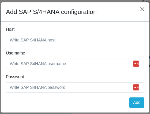Click the blank header area beside the title

tap(118, 12)
